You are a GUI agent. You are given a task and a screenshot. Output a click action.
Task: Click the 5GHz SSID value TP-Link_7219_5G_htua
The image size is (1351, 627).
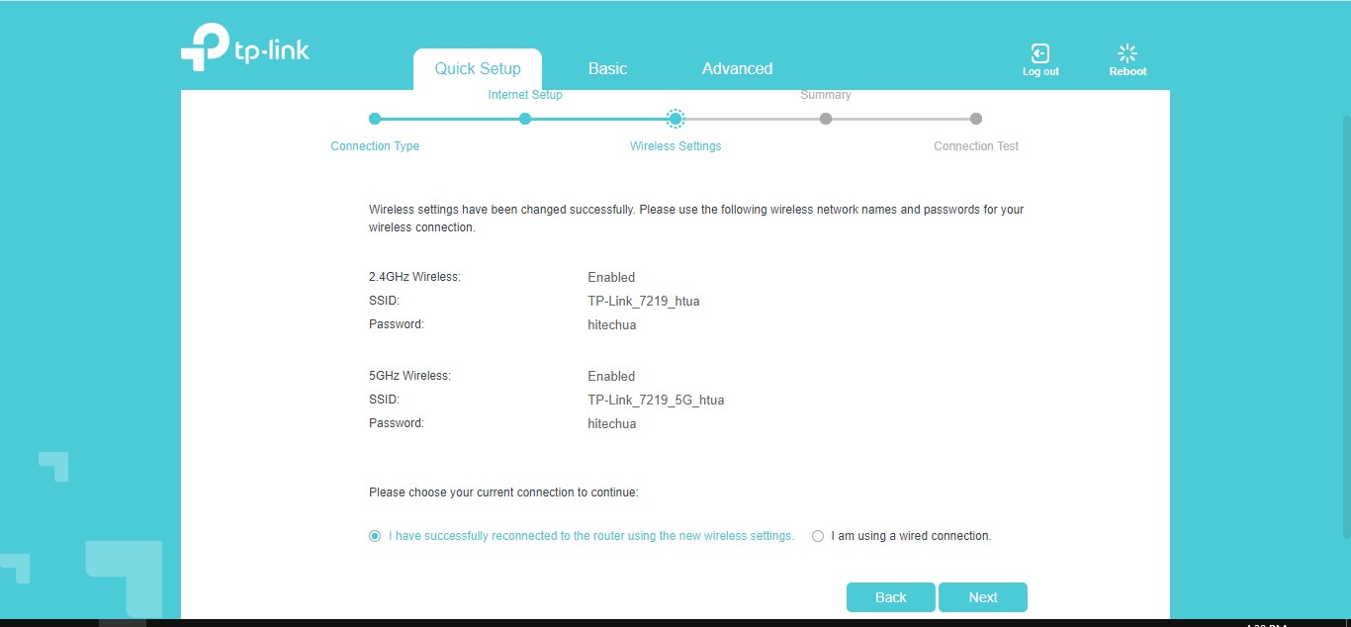tap(656, 400)
